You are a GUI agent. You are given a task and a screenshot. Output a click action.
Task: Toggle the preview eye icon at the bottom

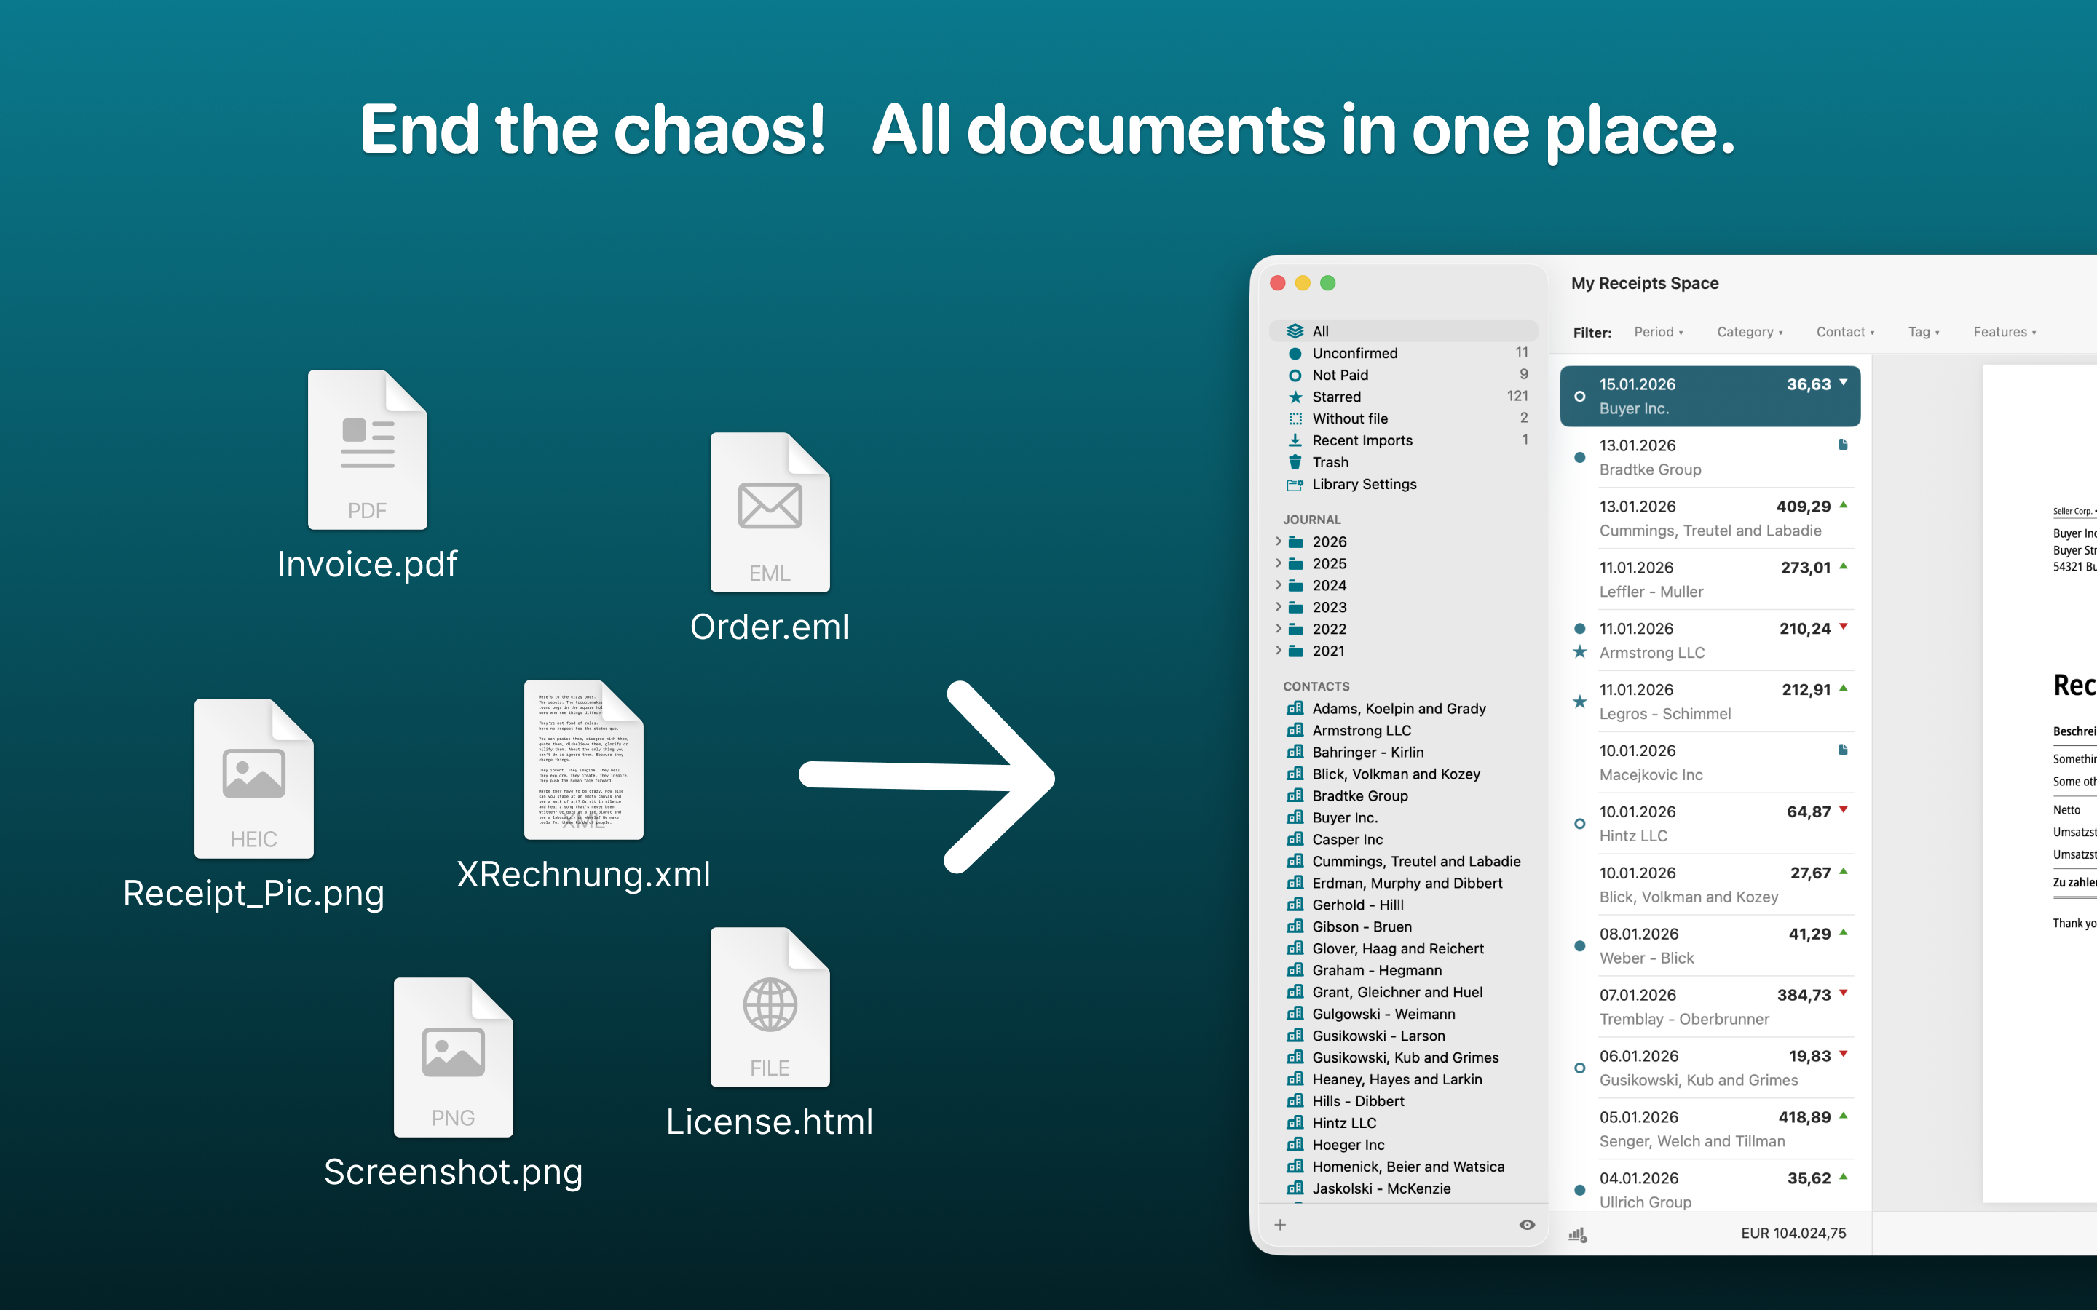click(1527, 1224)
